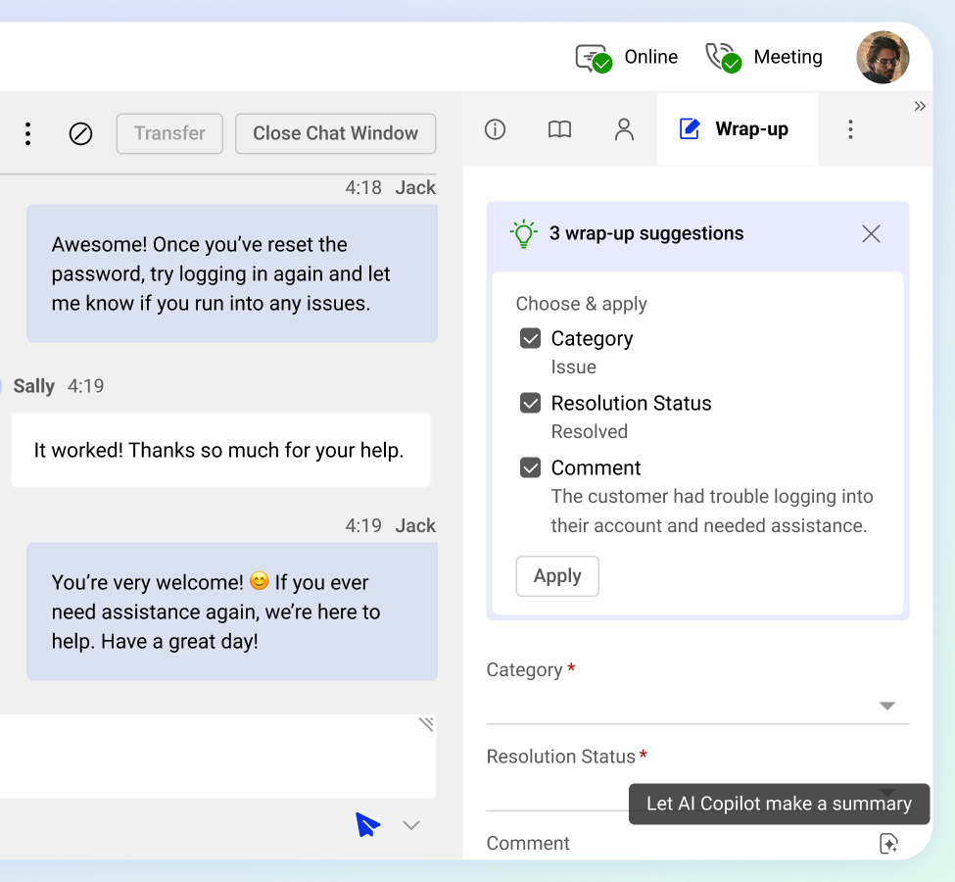
Task: Click the blue send message arrow icon
Action: (x=367, y=825)
